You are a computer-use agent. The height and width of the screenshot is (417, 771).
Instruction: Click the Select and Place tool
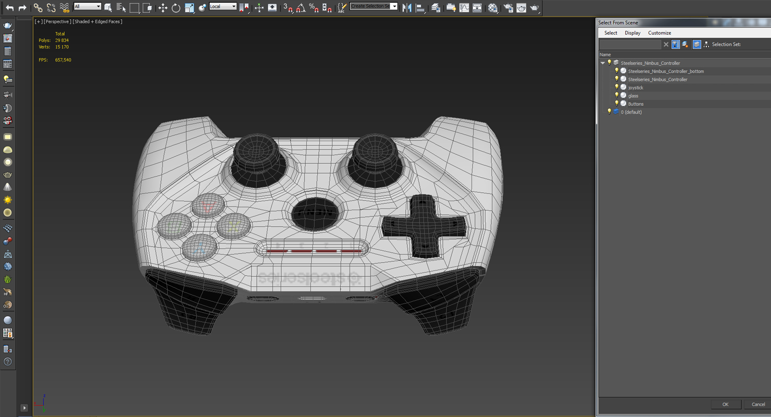point(202,8)
